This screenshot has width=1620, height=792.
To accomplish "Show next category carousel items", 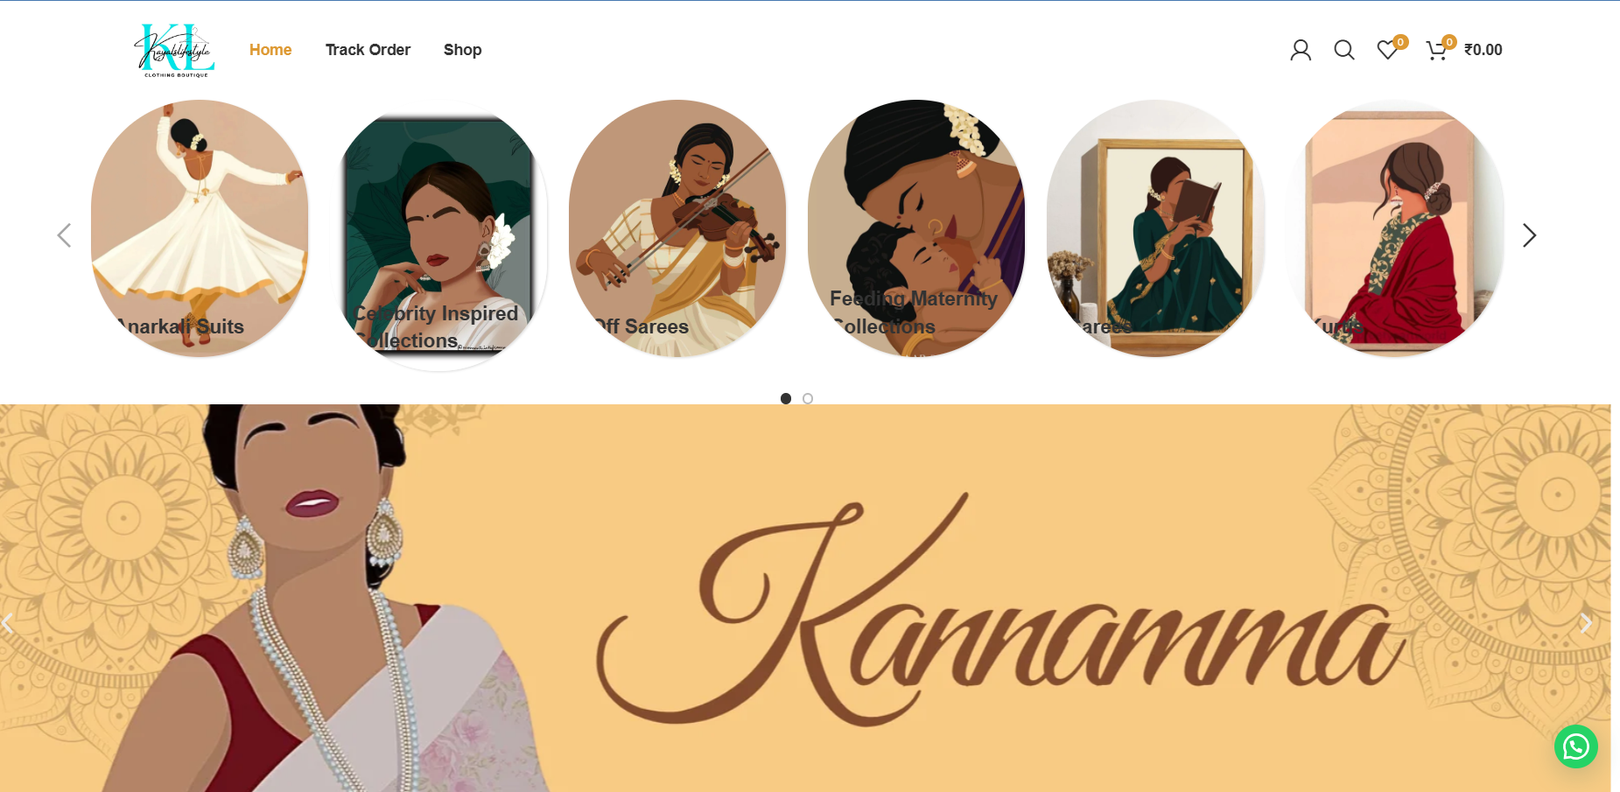I will 1529,235.
